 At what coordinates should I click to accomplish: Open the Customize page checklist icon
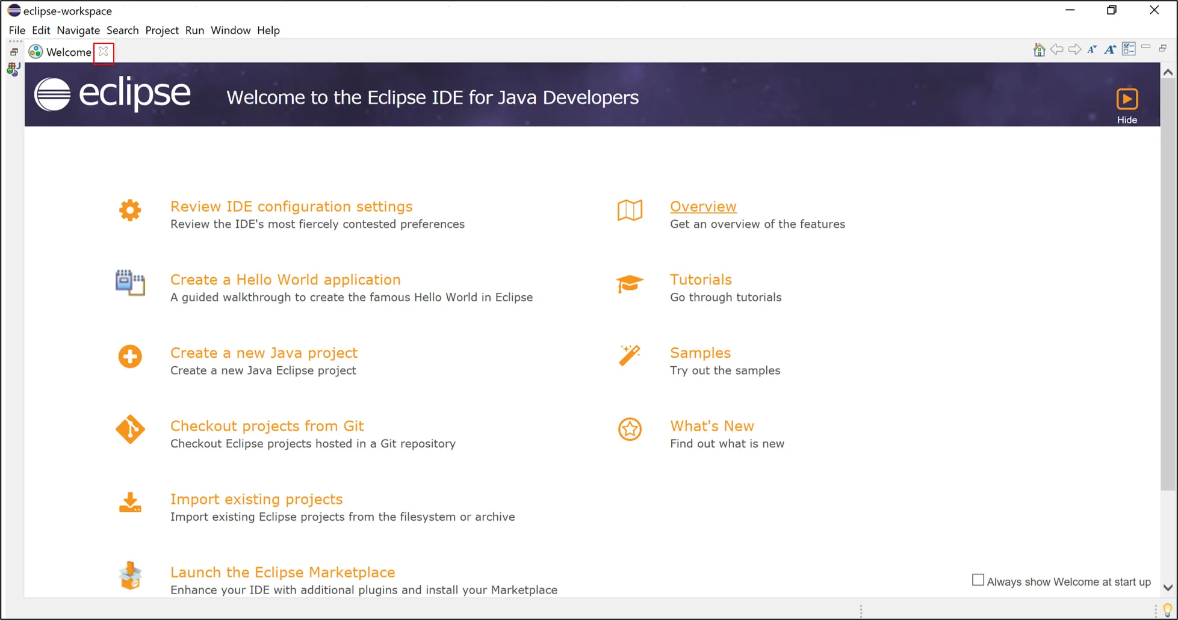[x=1129, y=49]
